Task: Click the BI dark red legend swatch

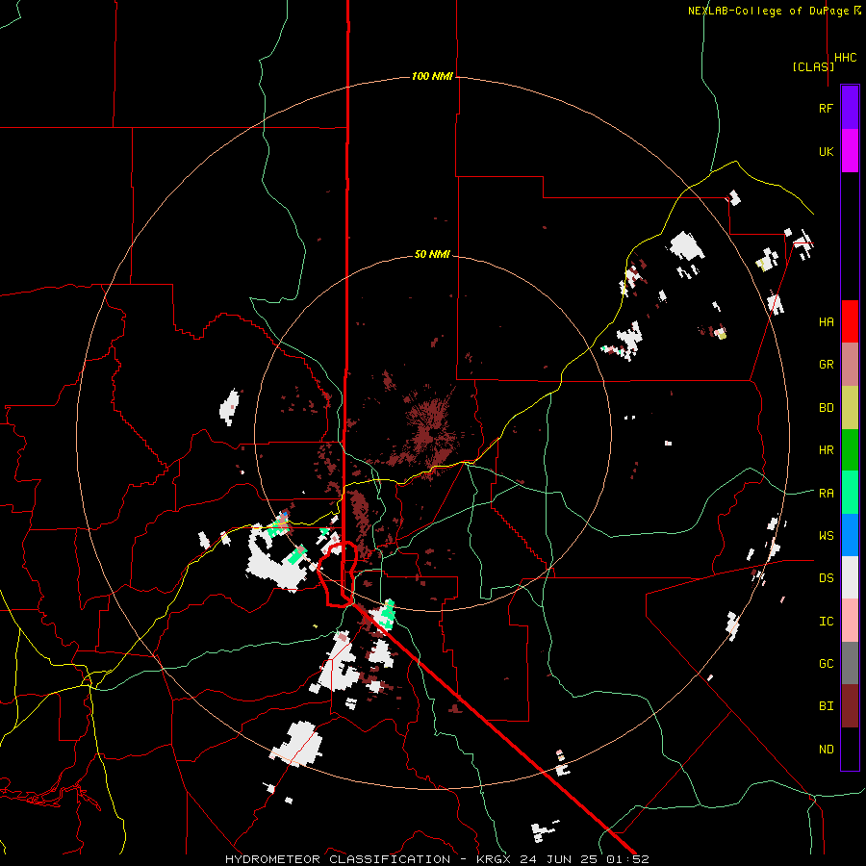Action: [850, 706]
